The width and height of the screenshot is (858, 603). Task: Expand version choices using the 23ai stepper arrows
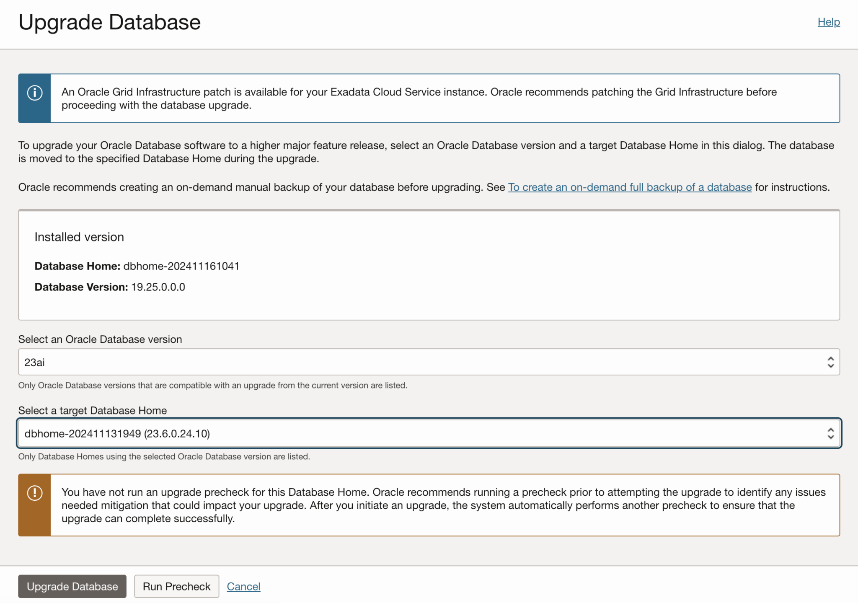831,362
